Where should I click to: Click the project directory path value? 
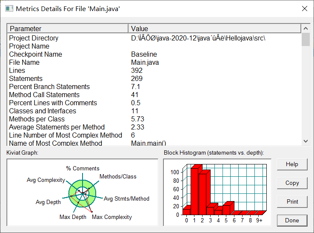[198, 38]
